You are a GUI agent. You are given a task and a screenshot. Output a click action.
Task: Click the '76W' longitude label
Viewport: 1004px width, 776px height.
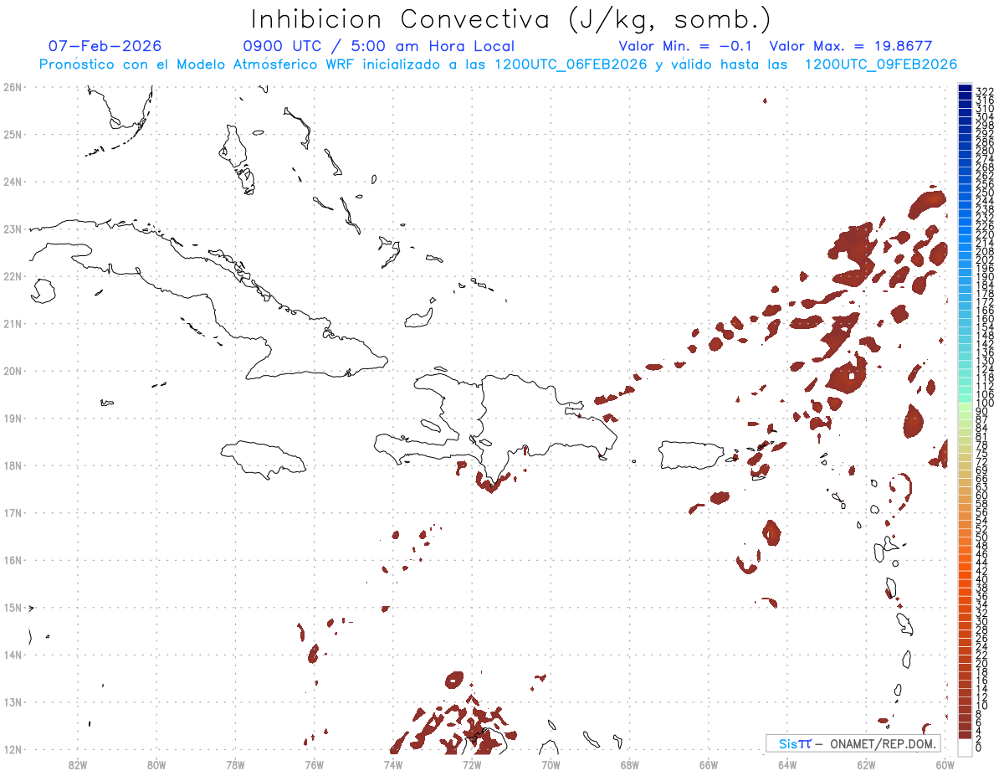(x=314, y=764)
